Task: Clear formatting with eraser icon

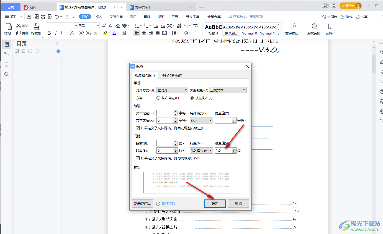Action: (x=118, y=26)
